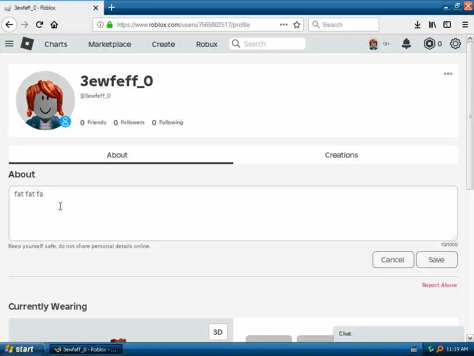
Task: Open the Roblox side navigation hamburger menu
Action: pos(9,44)
